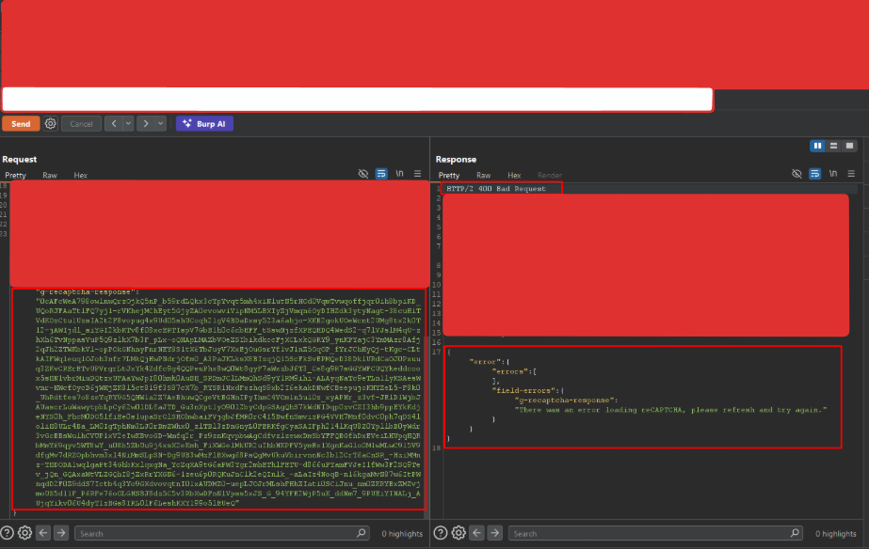The image size is (869, 549).
Task: Click magnifier icon in Request search
Action: 362,533
